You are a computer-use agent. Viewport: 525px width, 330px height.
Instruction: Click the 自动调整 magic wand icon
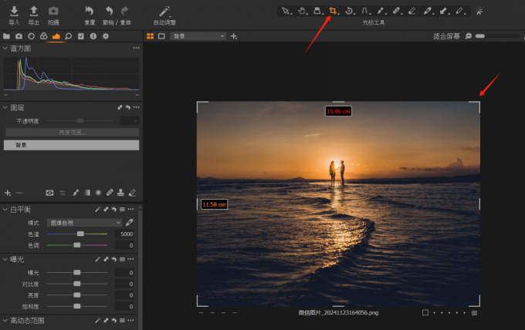coord(164,12)
